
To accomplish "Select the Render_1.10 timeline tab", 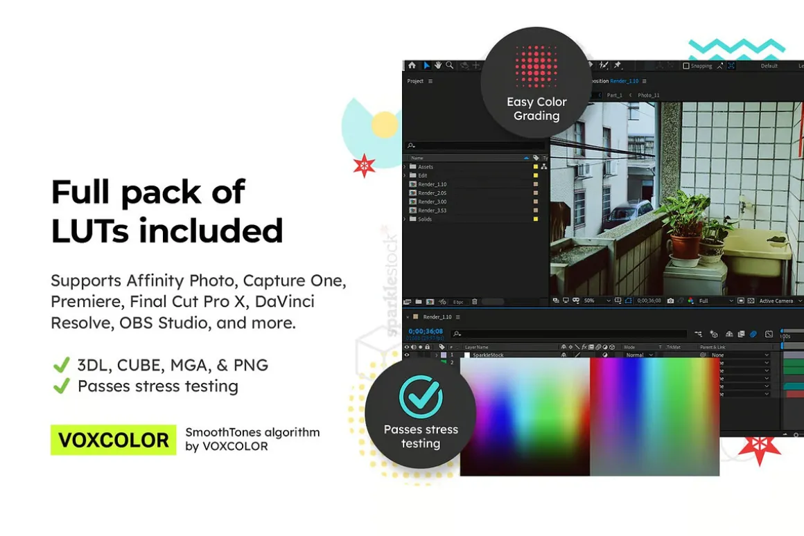I will 437,316.
